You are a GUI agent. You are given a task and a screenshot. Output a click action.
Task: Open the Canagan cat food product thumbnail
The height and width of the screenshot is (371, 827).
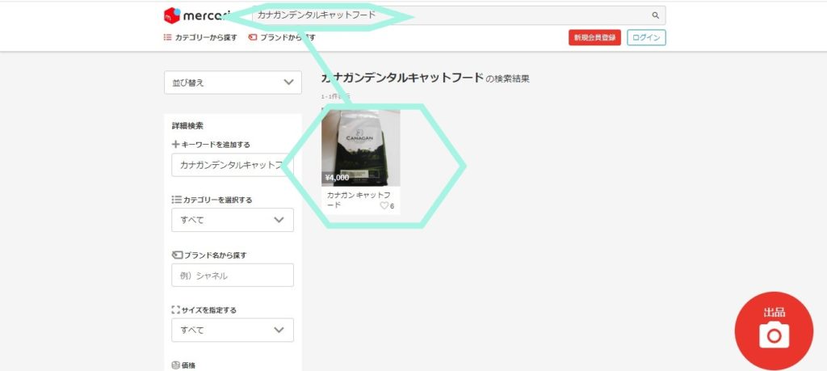pyautogui.click(x=360, y=147)
